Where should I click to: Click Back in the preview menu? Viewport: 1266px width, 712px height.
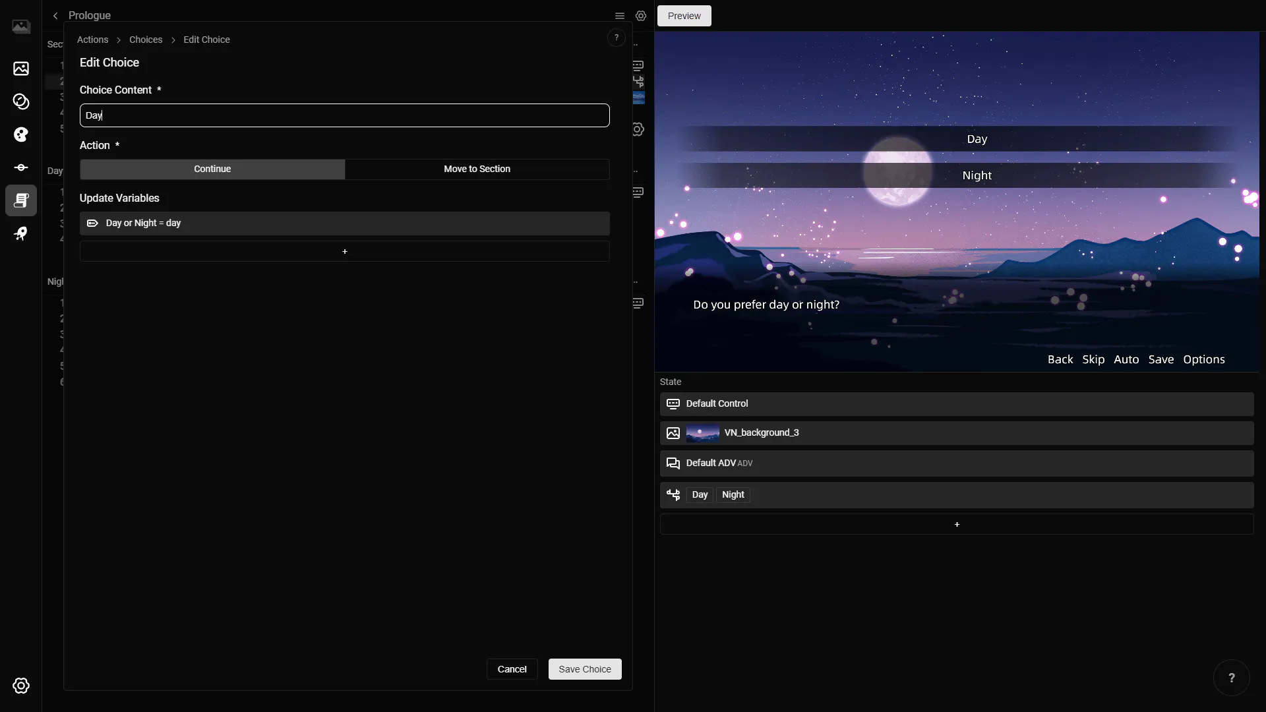point(1060,359)
